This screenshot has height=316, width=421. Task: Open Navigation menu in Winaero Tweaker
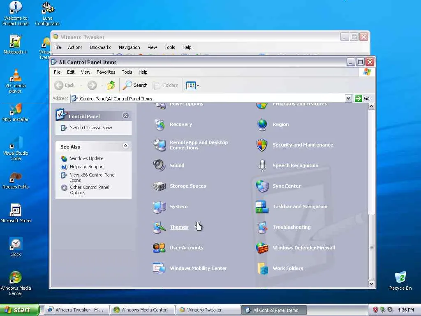coord(130,47)
